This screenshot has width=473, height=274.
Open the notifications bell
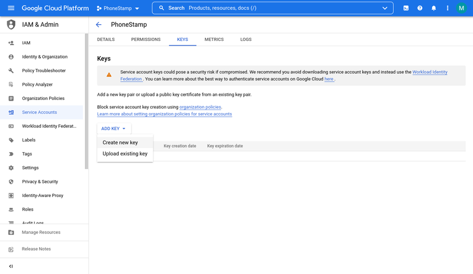434,8
